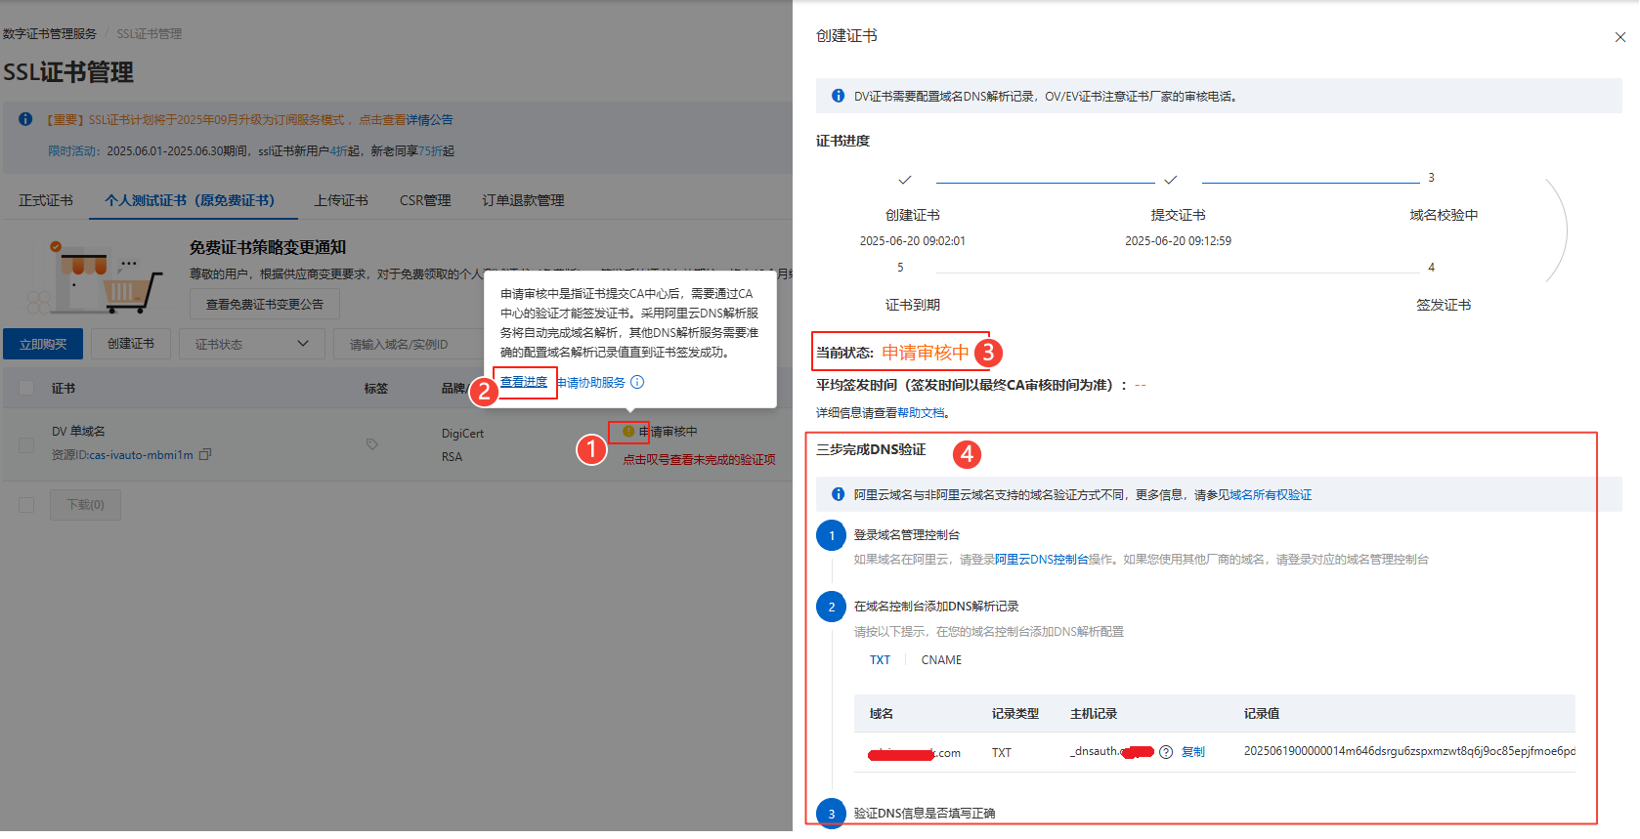Click the 创建证书 completed checkmark step
The image size is (1640, 839).
(905, 180)
